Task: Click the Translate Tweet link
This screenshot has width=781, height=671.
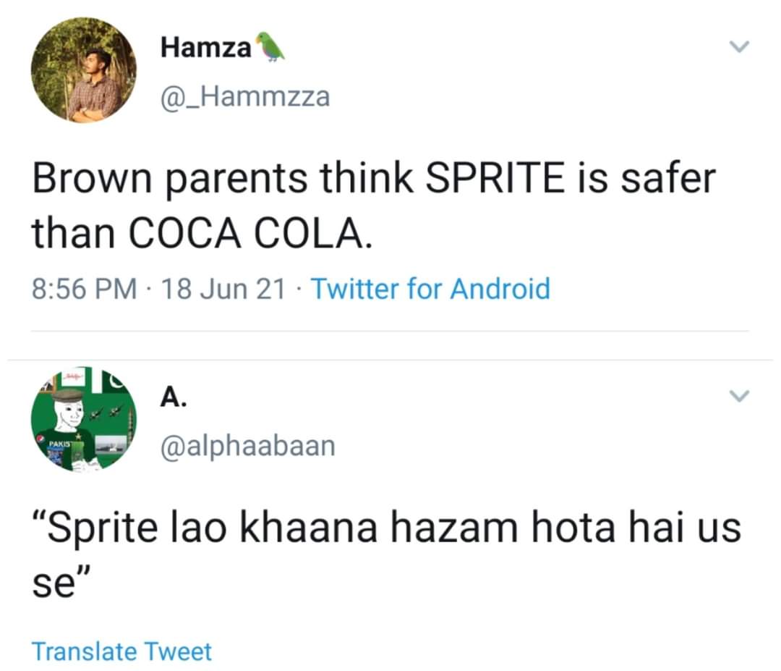Action: [121, 651]
